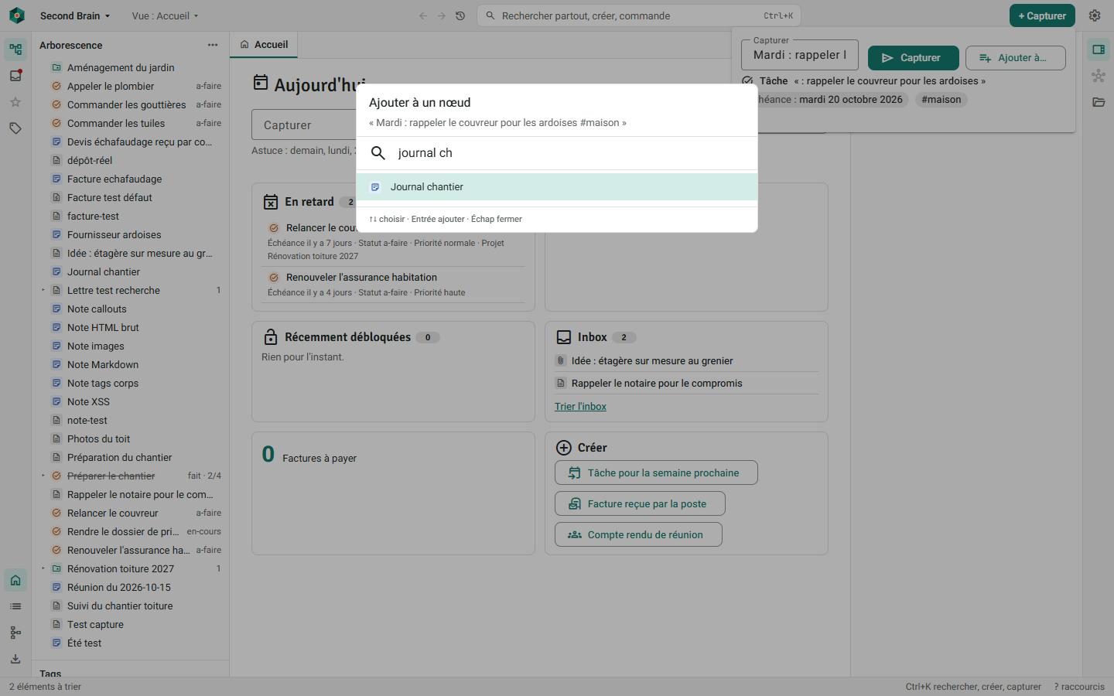Open the graph icon in the right rail
The width and height of the screenshot is (1114, 696).
pos(1099,76)
